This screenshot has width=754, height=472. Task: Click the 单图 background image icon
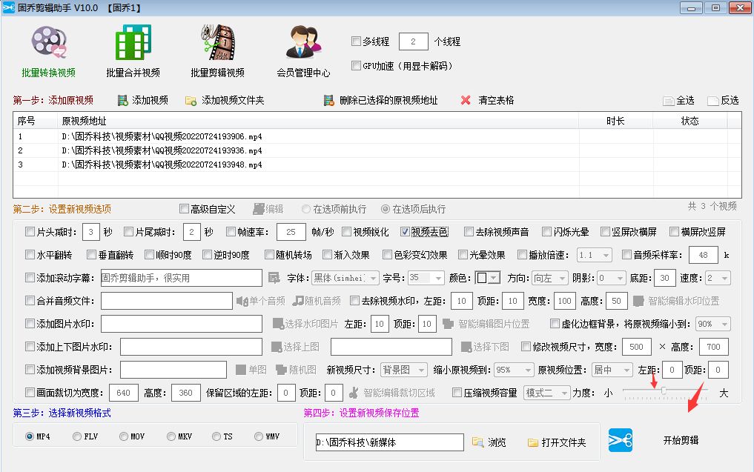click(x=241, y=370)
